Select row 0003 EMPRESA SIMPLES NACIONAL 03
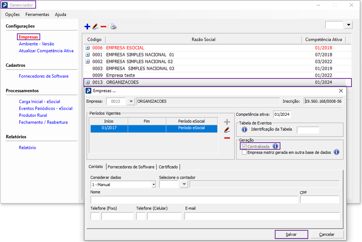The height and width of the screenshot is (242, 362). [x=217, y=68]
